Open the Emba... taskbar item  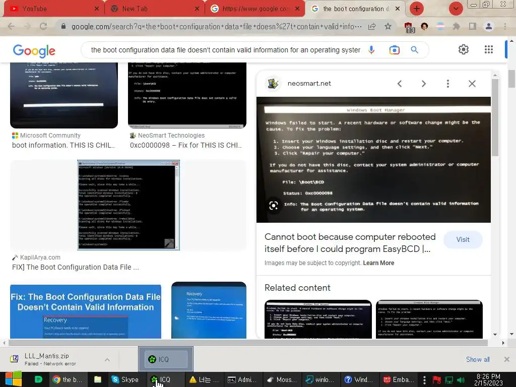pyautogui.click(x=399, y=379)
